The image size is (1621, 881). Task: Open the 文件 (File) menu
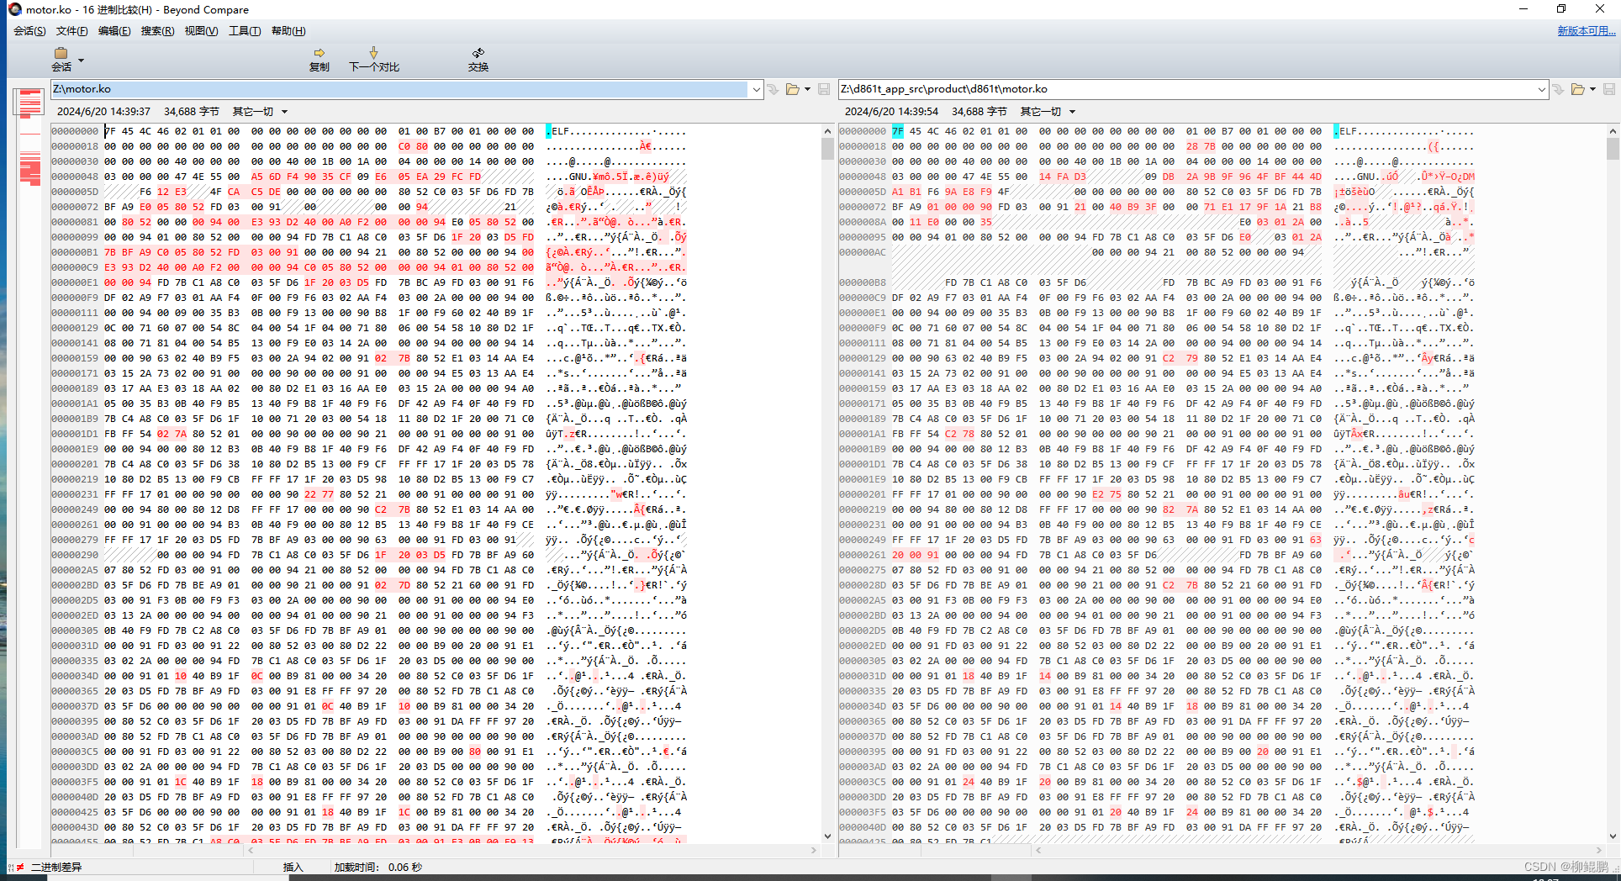pyautogui.click(x=71, y=31)
